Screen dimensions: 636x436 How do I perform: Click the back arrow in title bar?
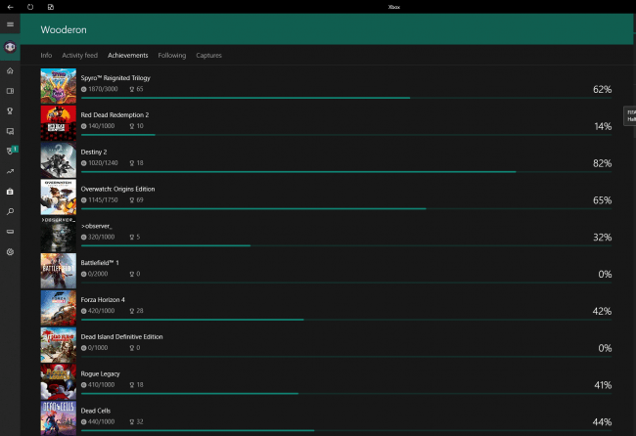9,6
